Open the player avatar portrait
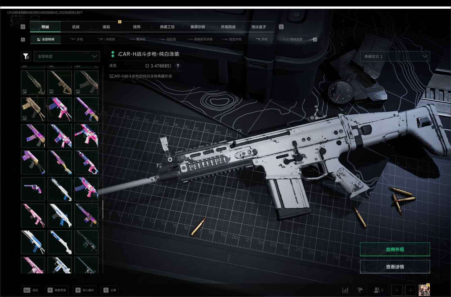This screenshot has height=297, width=451. click(x=424, y=290)
